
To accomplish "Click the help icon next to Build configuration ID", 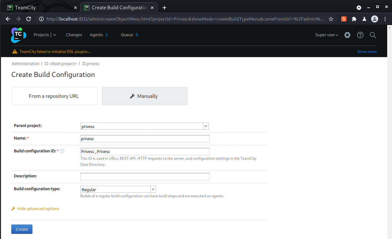I will pos(62,151).
